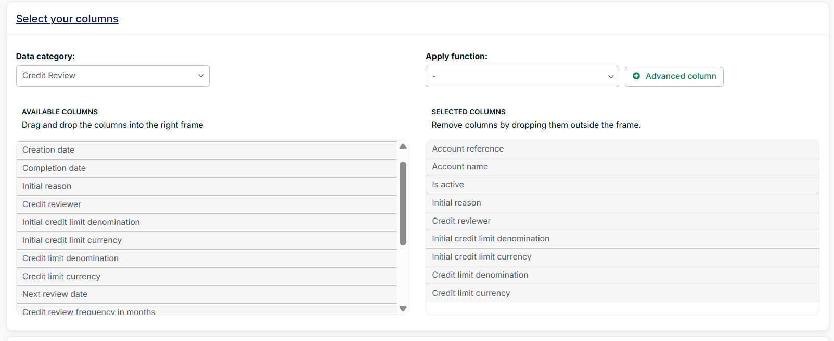Expand the Apply function dropdown

click(x=522, y=77)
